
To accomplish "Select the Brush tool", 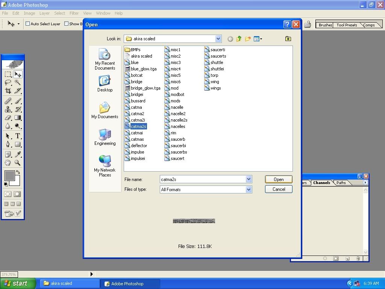I will point(18,101).
